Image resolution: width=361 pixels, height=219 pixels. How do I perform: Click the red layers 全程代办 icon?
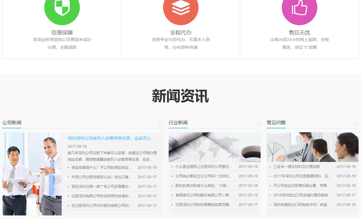[180, 10]
